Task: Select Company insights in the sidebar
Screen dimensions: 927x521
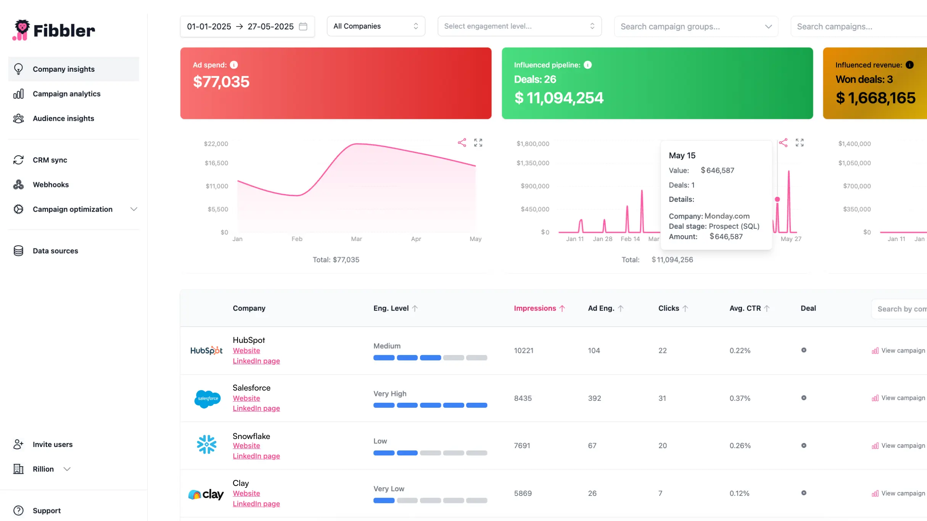Action: coord(63,69)
